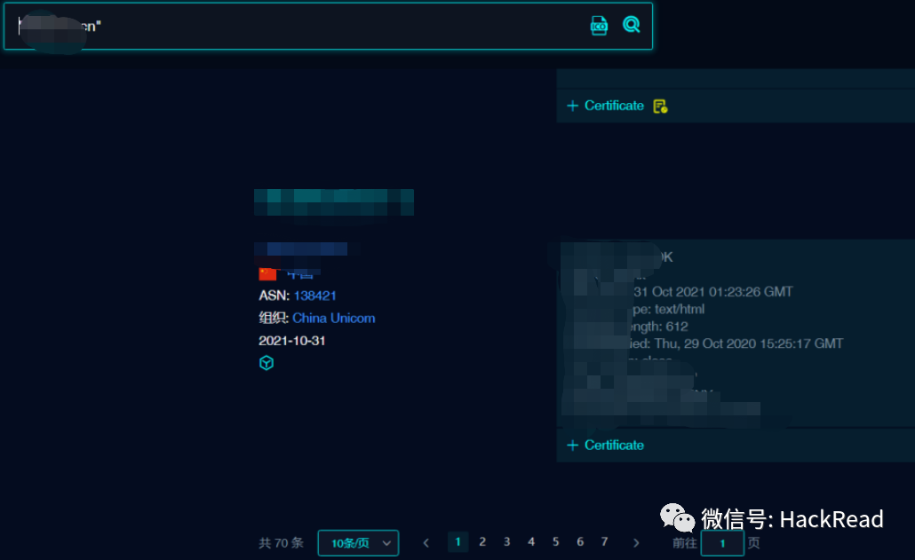This screenshot has width=915, height=560.
Task: Click the yellow certificate badge icon
Action: coord(660,106)
